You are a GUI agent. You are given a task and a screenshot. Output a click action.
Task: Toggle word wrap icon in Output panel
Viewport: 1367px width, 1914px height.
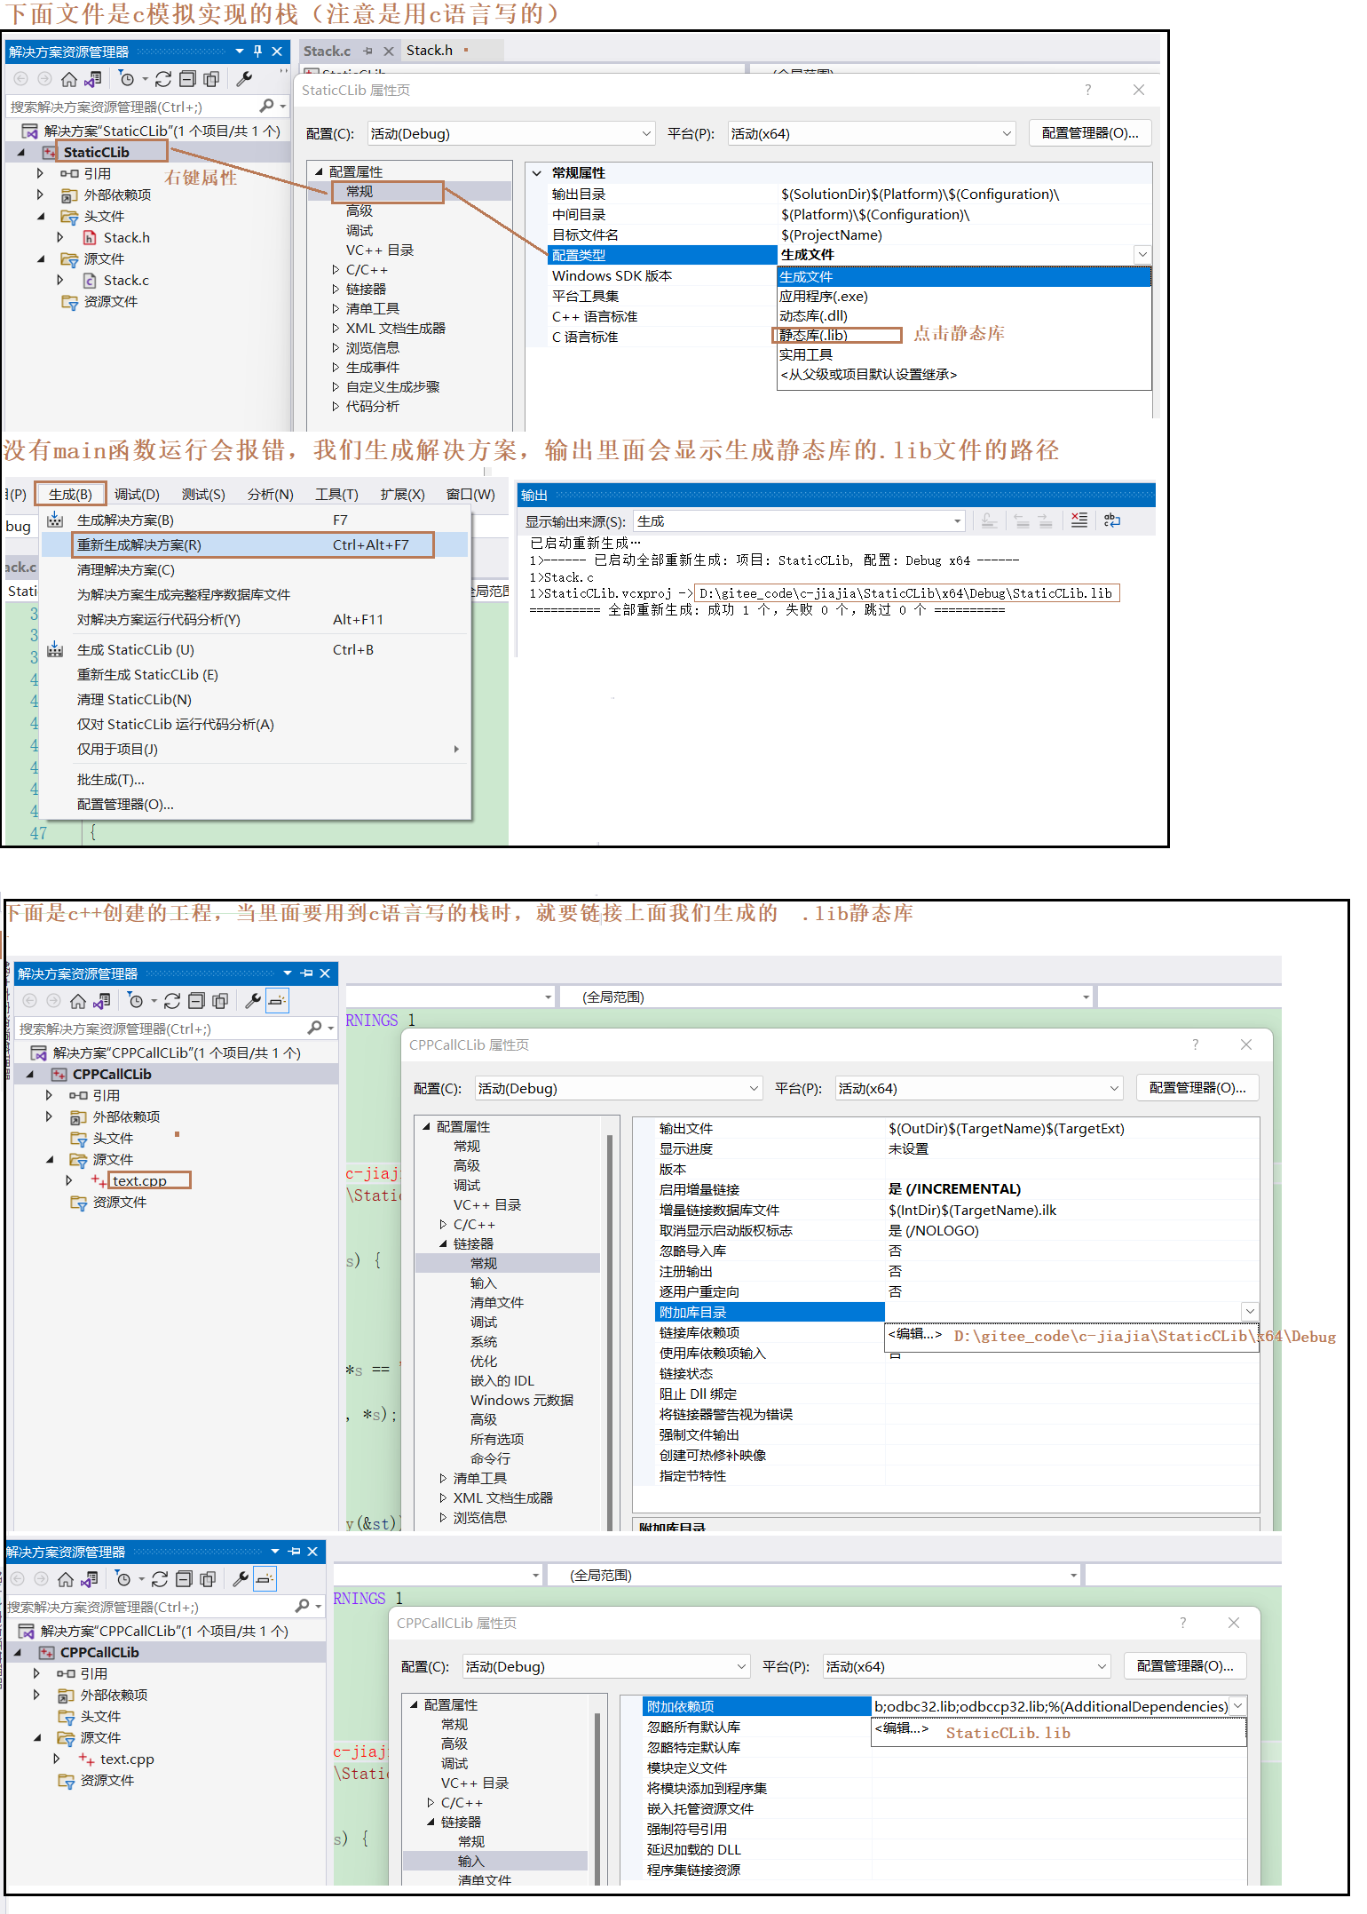click(x=1112, y=520)
